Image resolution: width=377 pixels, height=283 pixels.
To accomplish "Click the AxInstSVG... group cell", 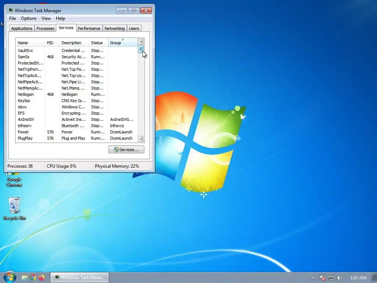I will tap(121, 119).
